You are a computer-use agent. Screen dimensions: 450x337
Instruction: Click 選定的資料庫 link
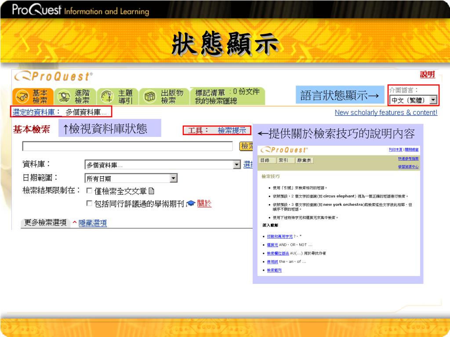click(x=36, y=112)
